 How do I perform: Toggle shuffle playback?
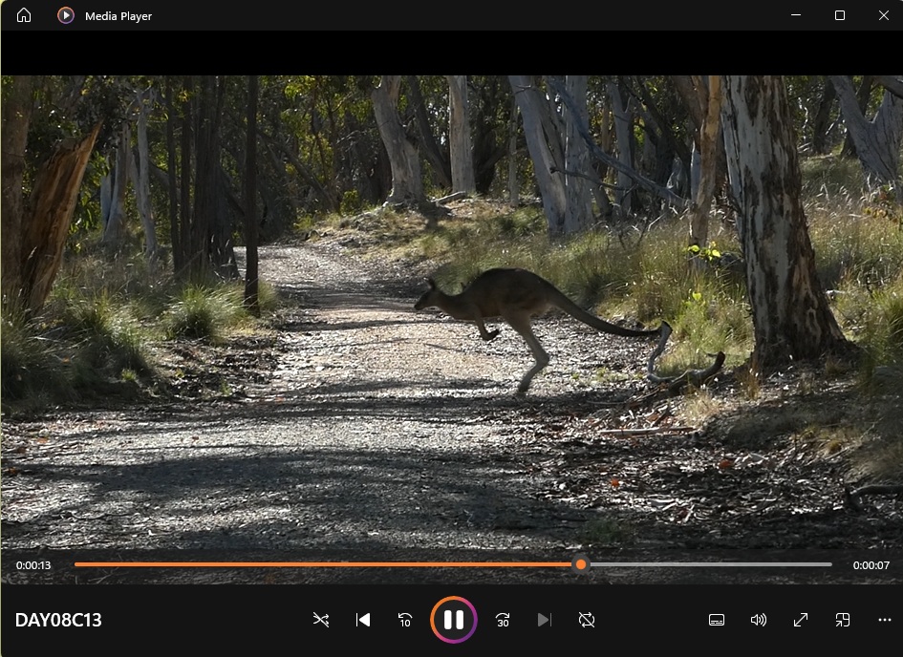pos(321,620)
